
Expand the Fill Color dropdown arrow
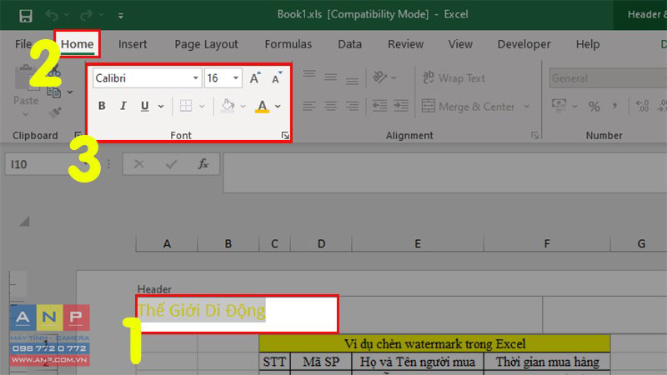[x=243, y=107]
